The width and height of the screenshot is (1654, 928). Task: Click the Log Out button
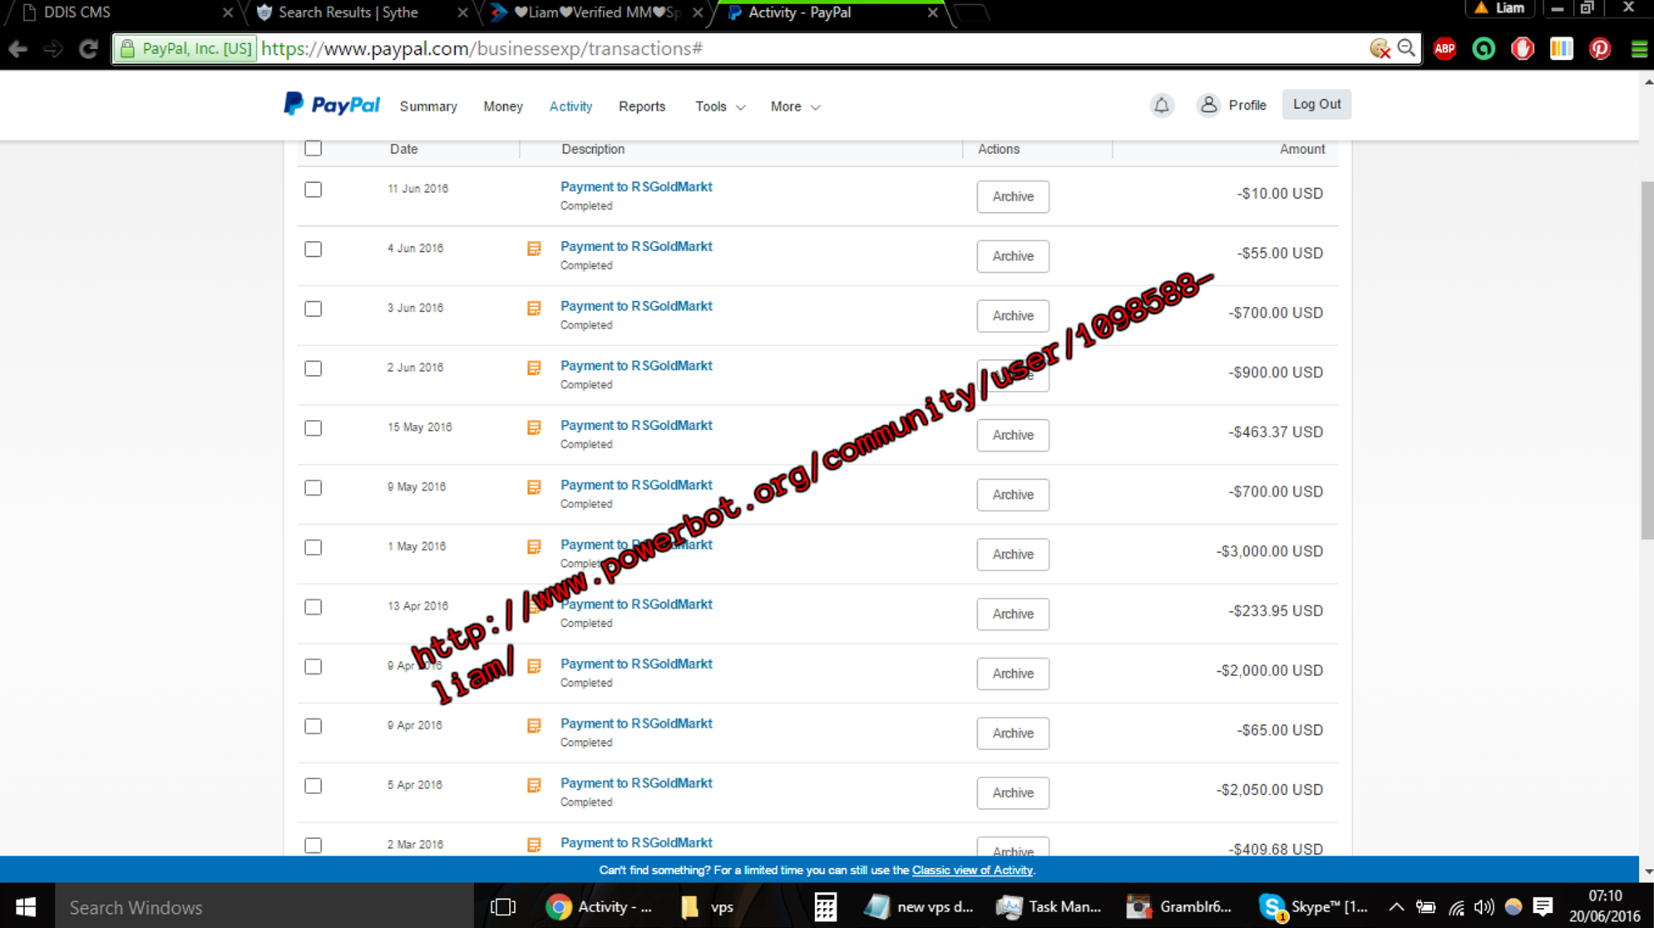tap(1316, 104)
